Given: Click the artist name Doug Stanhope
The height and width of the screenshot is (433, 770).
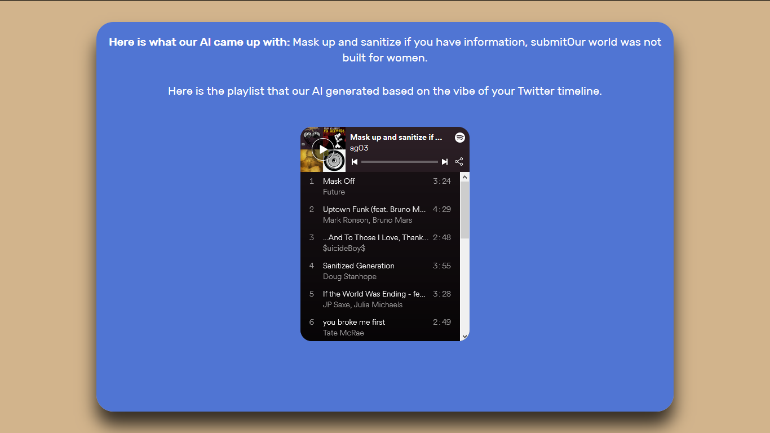Looking at the screenshot, I should [x=349, y=276].
